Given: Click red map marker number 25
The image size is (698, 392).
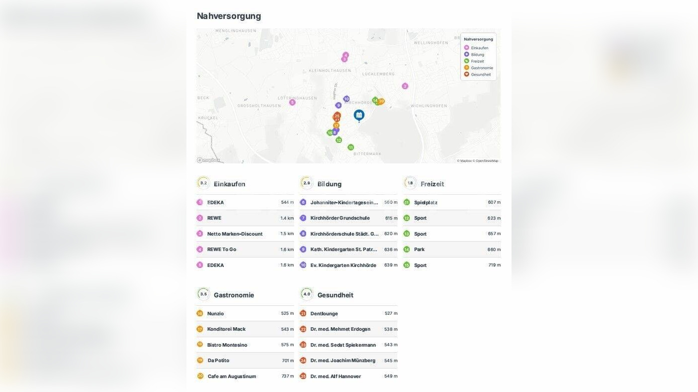Looking at the screenshot, I should click(337, 116).
